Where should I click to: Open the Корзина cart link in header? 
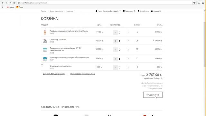(x=156, y=11)
